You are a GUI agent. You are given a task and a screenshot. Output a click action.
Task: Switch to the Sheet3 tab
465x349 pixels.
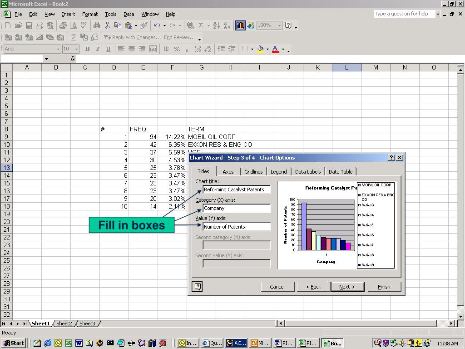(87, 324)
